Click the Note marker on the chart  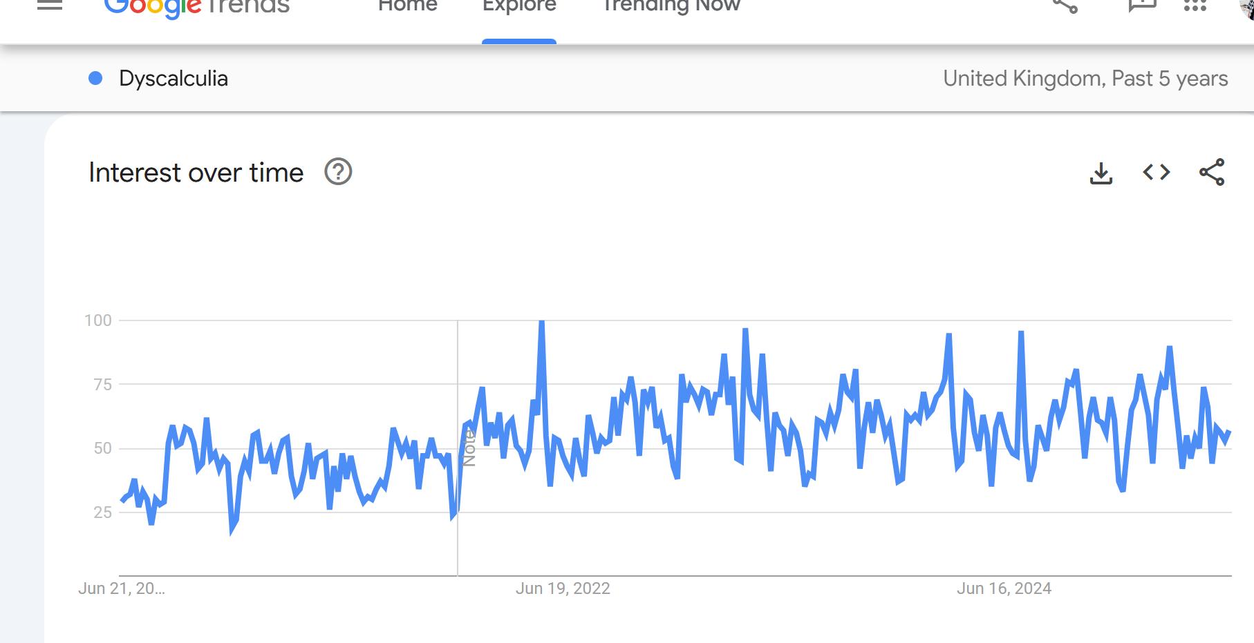tap(469, 447)
